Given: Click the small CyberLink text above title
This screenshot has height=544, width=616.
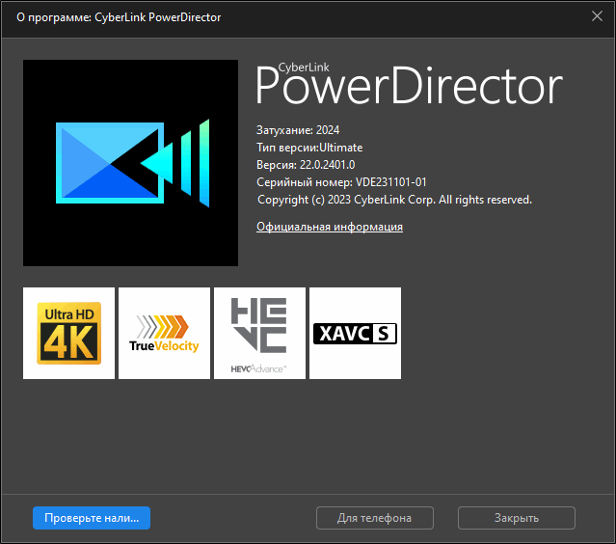Looking at the screenshot, I should tap(304, 67).
